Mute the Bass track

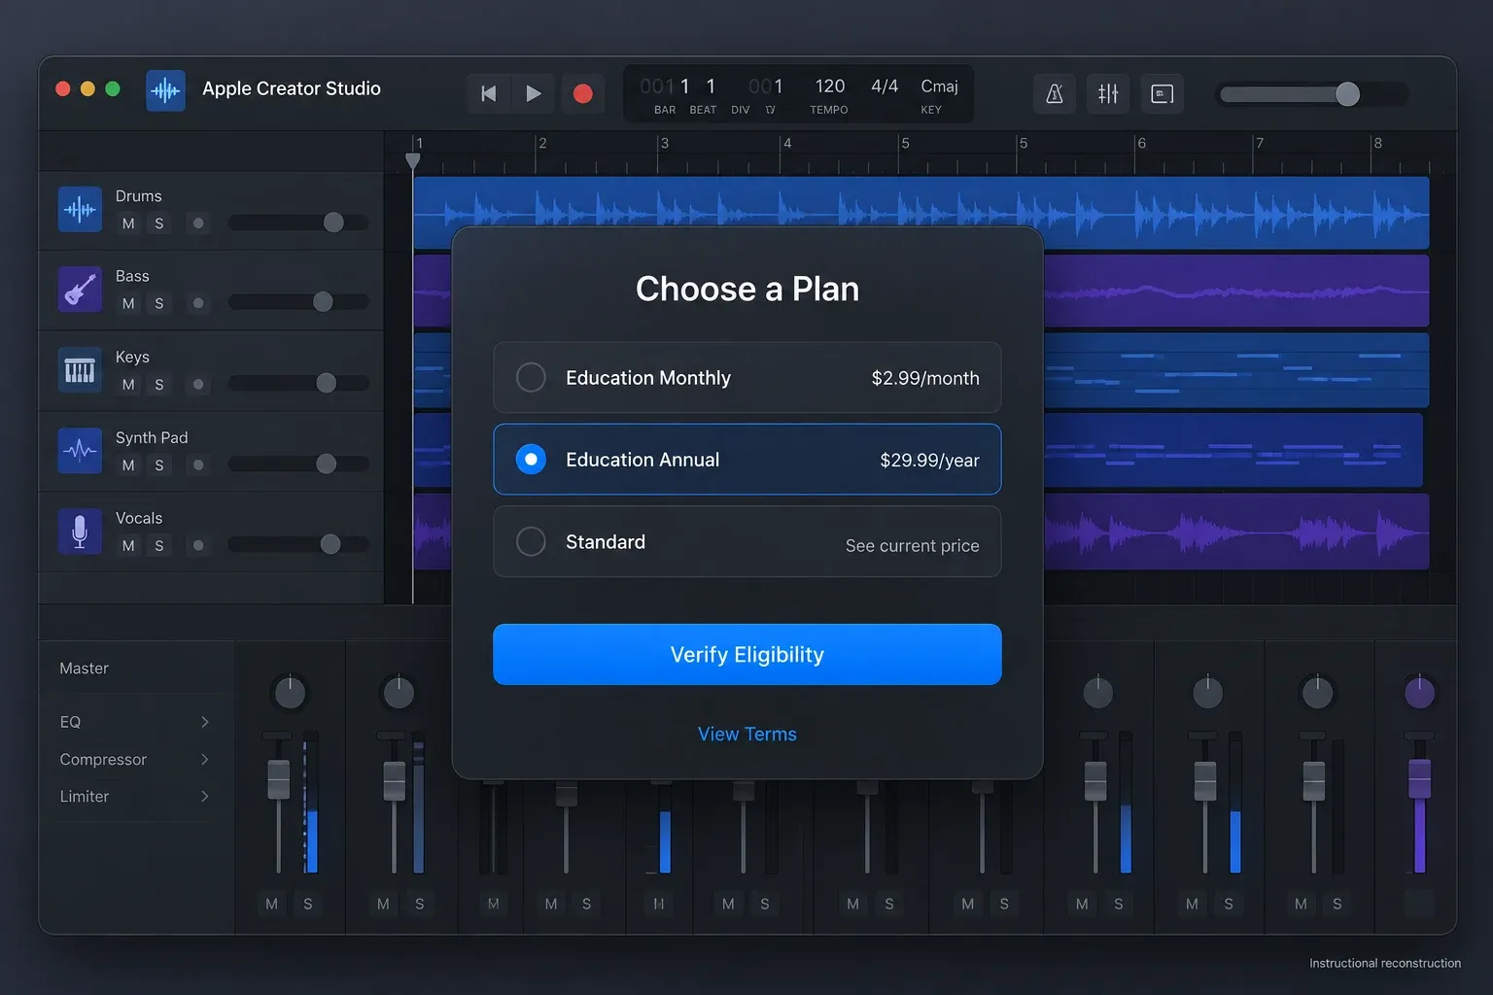[128, 304]
